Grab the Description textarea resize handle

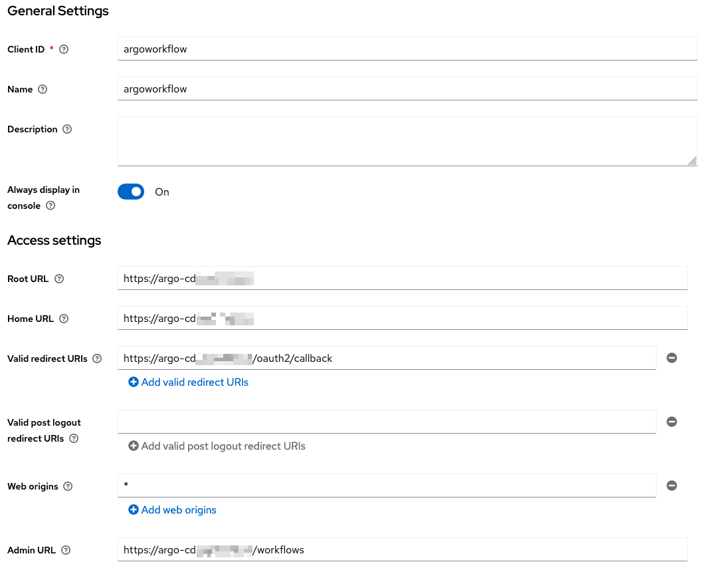tap(692, 161)
